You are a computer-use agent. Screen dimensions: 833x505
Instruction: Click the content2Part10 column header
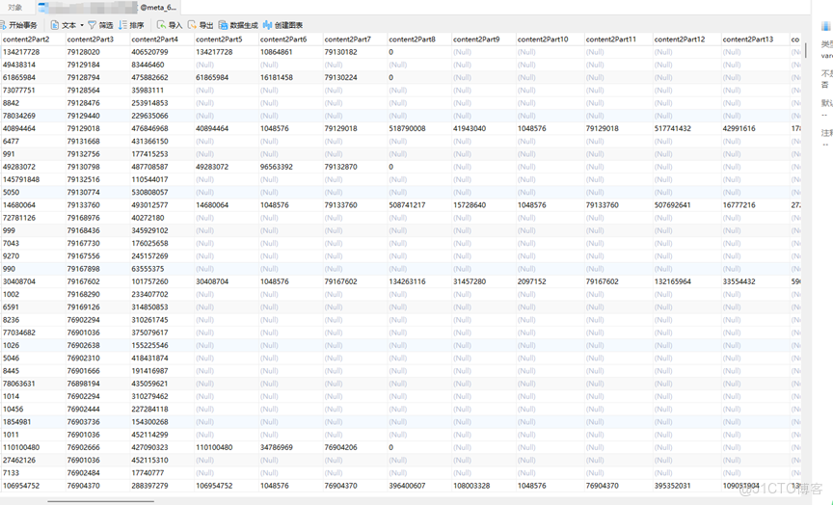(550, 40)
